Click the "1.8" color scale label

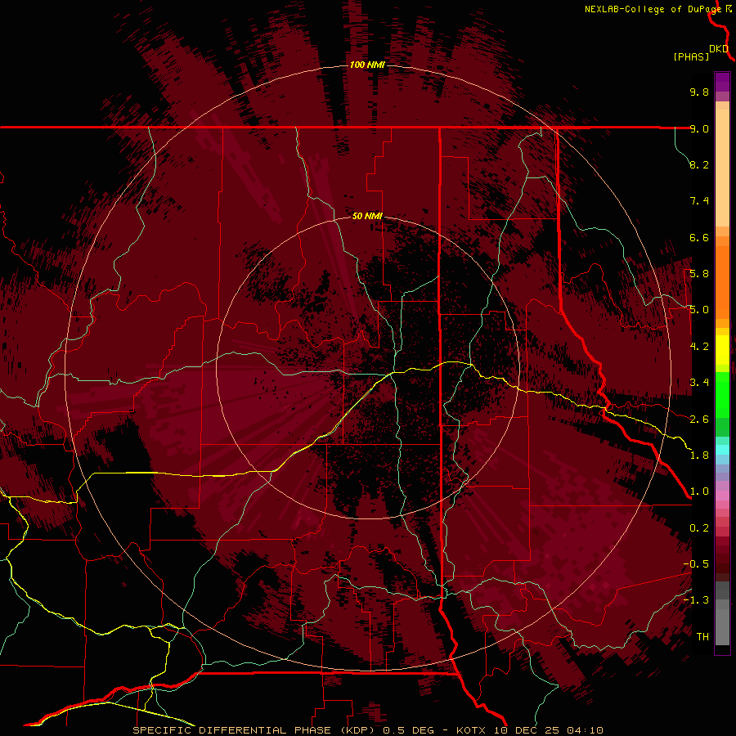(699, 456)
